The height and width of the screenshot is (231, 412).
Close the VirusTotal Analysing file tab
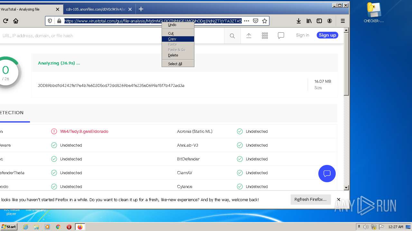click(58, 9)
